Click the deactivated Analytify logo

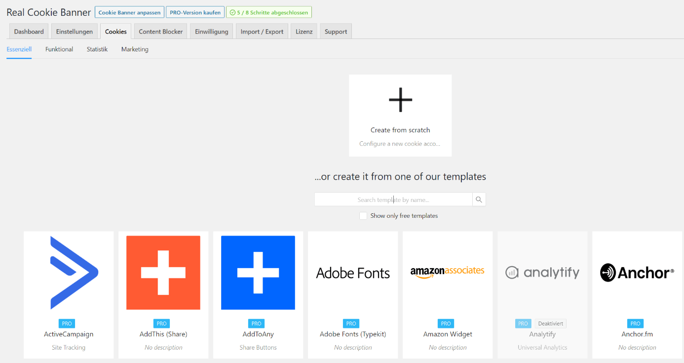click(x=542, y=273)
